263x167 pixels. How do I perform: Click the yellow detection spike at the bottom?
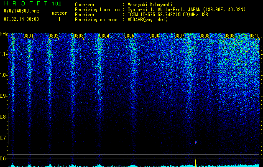click(x=196, y=162)
